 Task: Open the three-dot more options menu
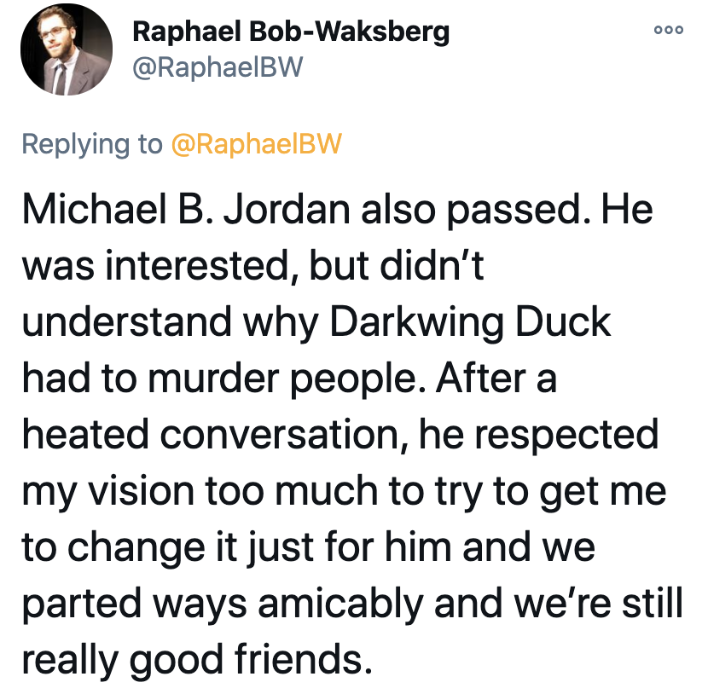(669, 30)
